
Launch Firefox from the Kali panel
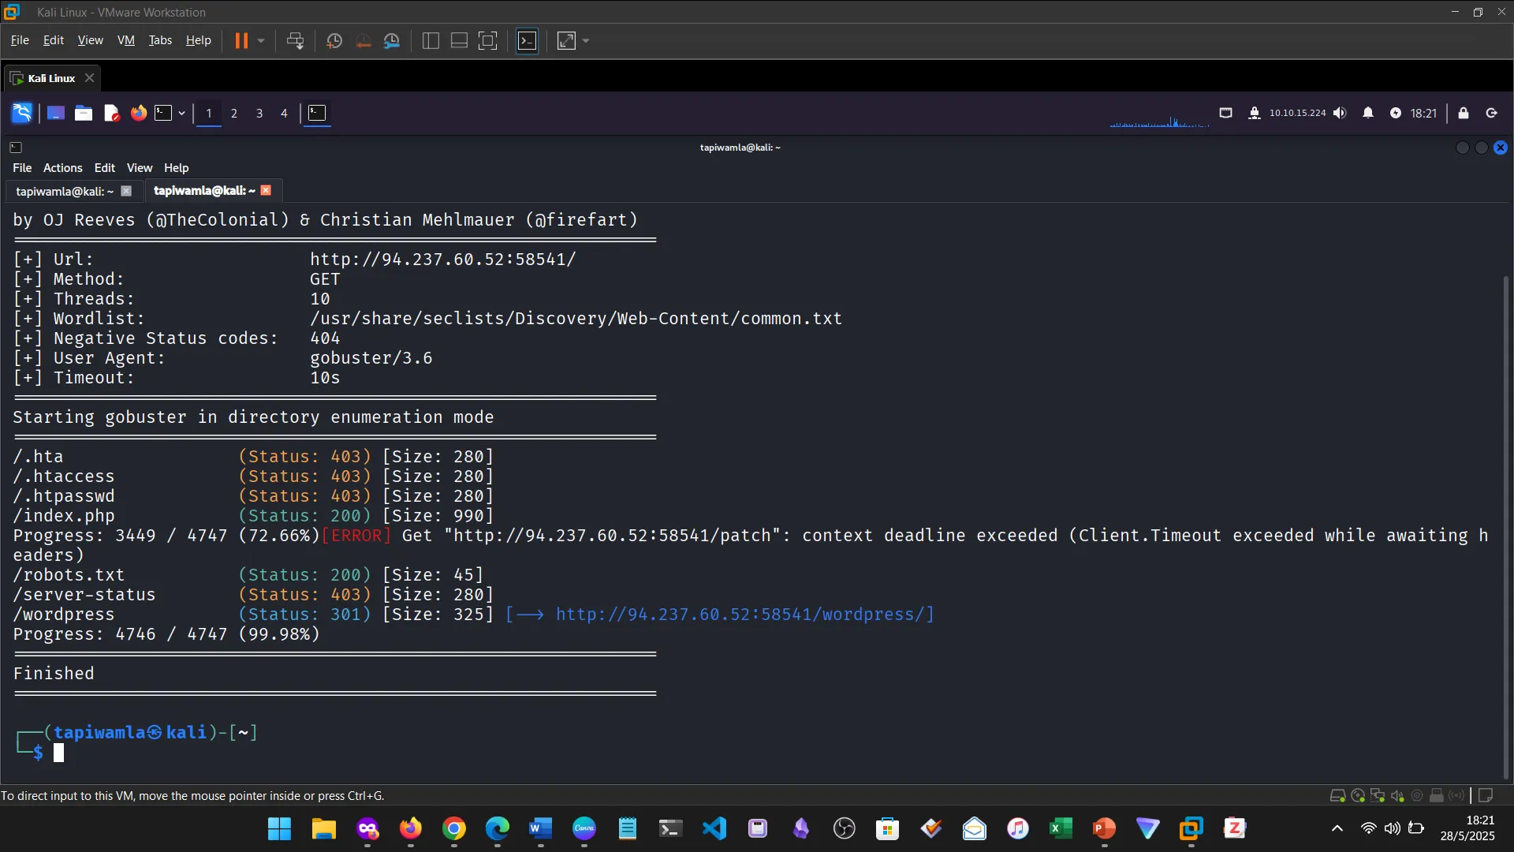[x=138, y=113]
